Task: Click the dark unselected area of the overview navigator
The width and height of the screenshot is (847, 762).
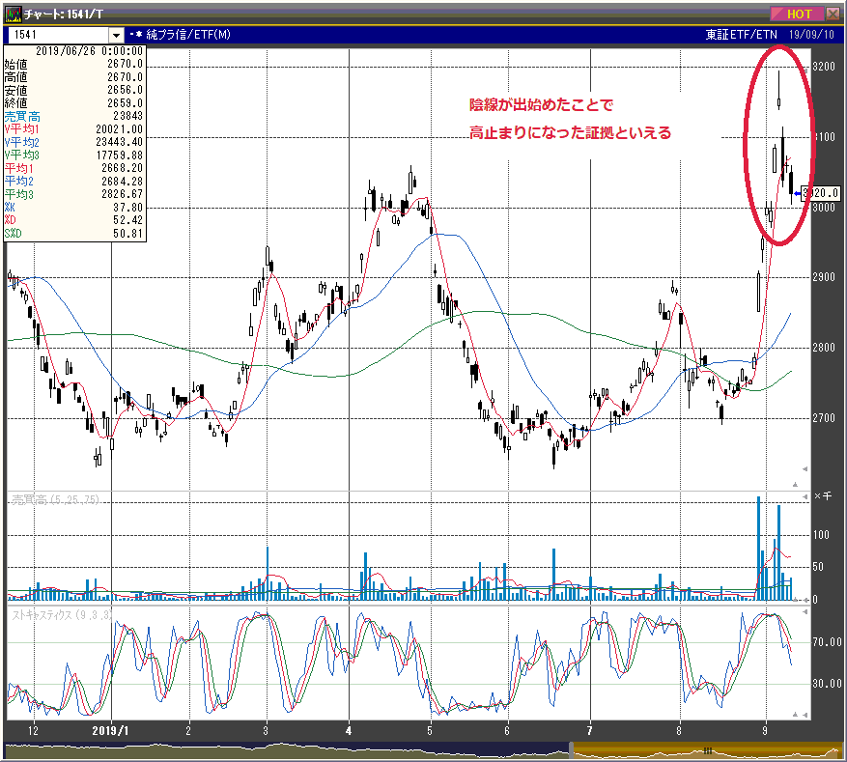Action: (286, 750)
